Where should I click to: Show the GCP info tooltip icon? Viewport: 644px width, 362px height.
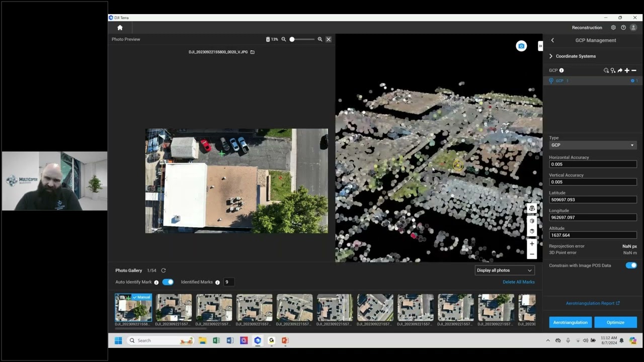561,70
